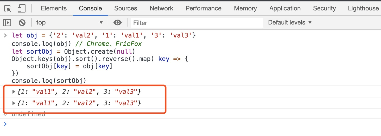
Task: Expand the first logged object triangle
Action: pos(14,92)
